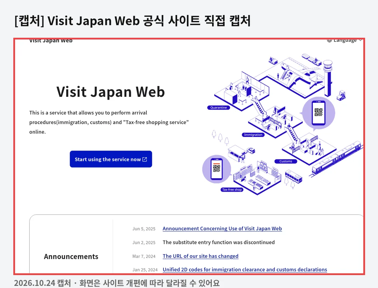Click the Visit Japan Web main heading
This screenshot has height=288, width=378.
pyautogui.click(x=111, y=92)
